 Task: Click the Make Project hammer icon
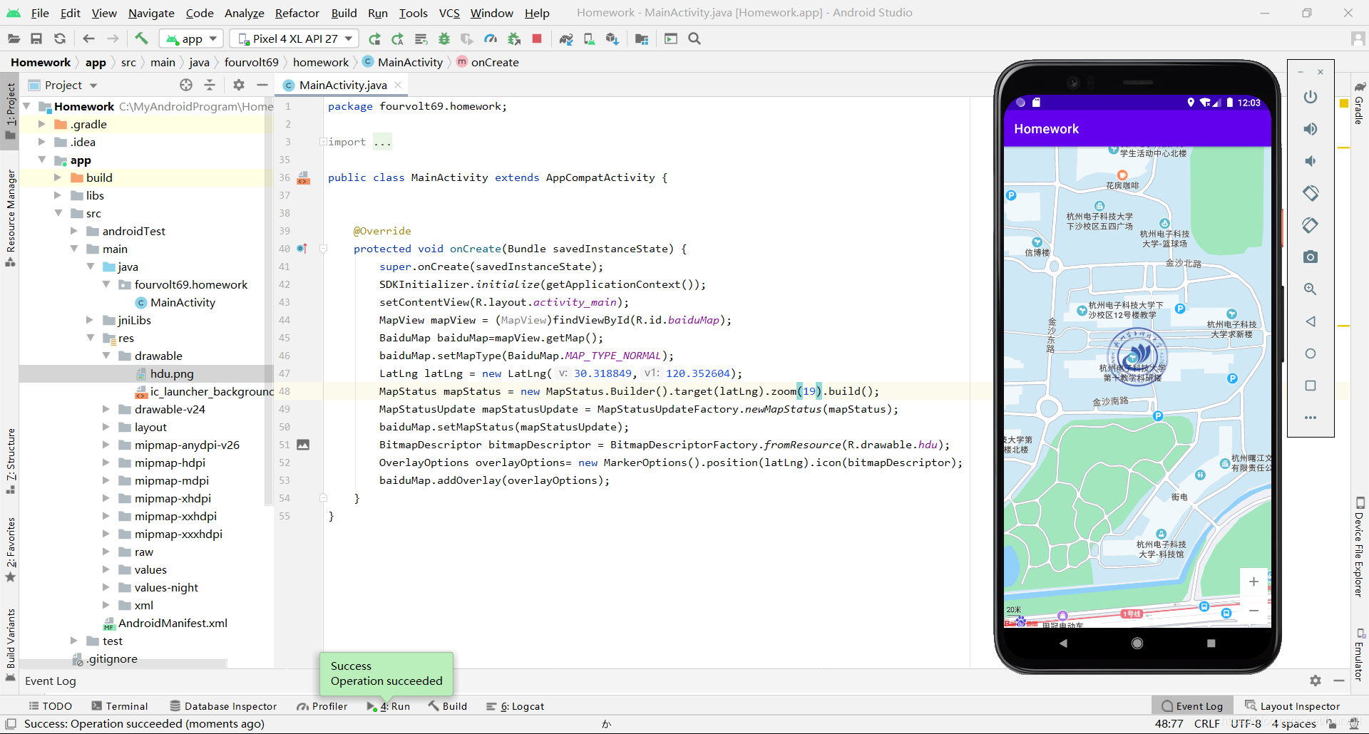coord(141,38)
